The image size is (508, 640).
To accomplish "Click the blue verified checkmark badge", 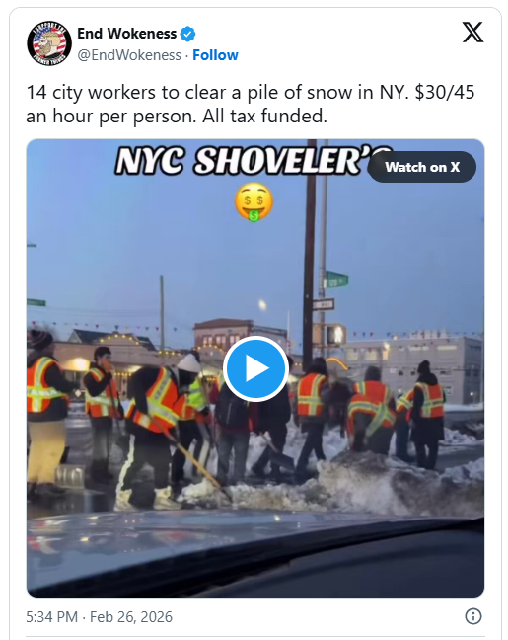I will pyautogui.click(x=187, y=34).
